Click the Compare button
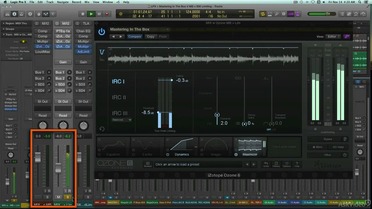This screenshot has height=209, width=372. (x=135, y=37)
